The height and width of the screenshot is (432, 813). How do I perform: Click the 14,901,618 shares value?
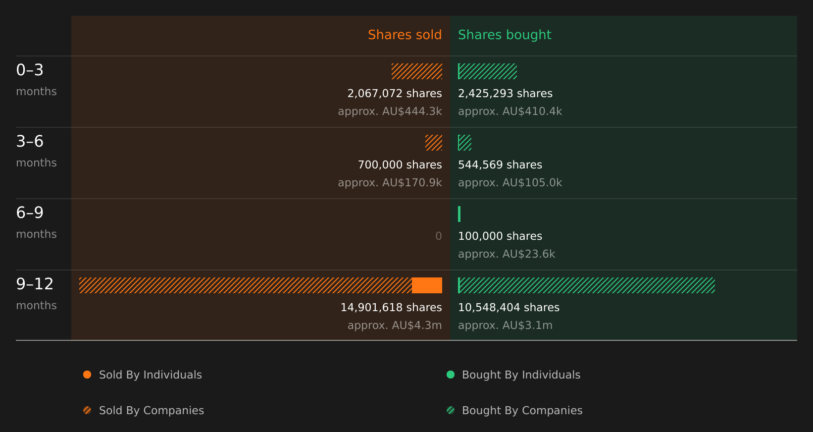pyautogui.click(x=391, y=308)
